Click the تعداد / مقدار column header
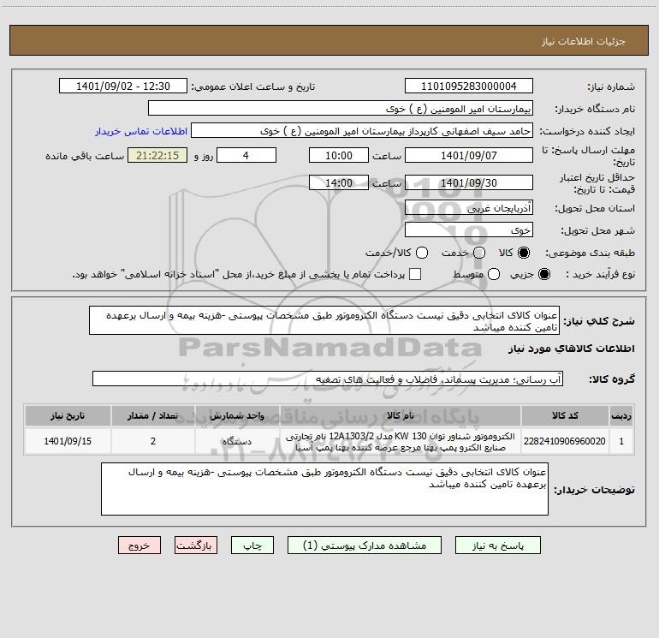 click(153, 415)
